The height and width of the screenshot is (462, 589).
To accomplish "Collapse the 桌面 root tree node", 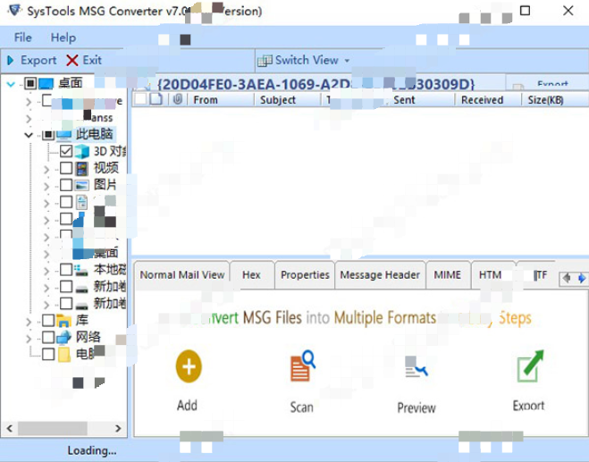I will tap(11, 84).
